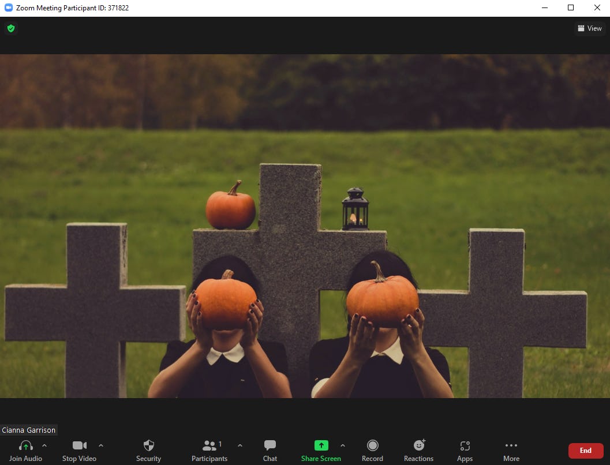
Task: Expand Share Screen options chevron
Action: point(343,445)
